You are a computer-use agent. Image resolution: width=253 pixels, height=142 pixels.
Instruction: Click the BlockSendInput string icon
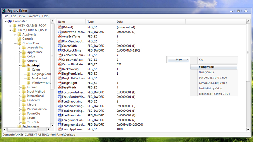[59, 41]
